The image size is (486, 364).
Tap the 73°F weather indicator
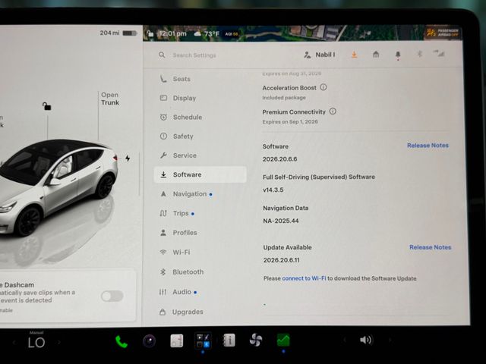pos(207,33)
